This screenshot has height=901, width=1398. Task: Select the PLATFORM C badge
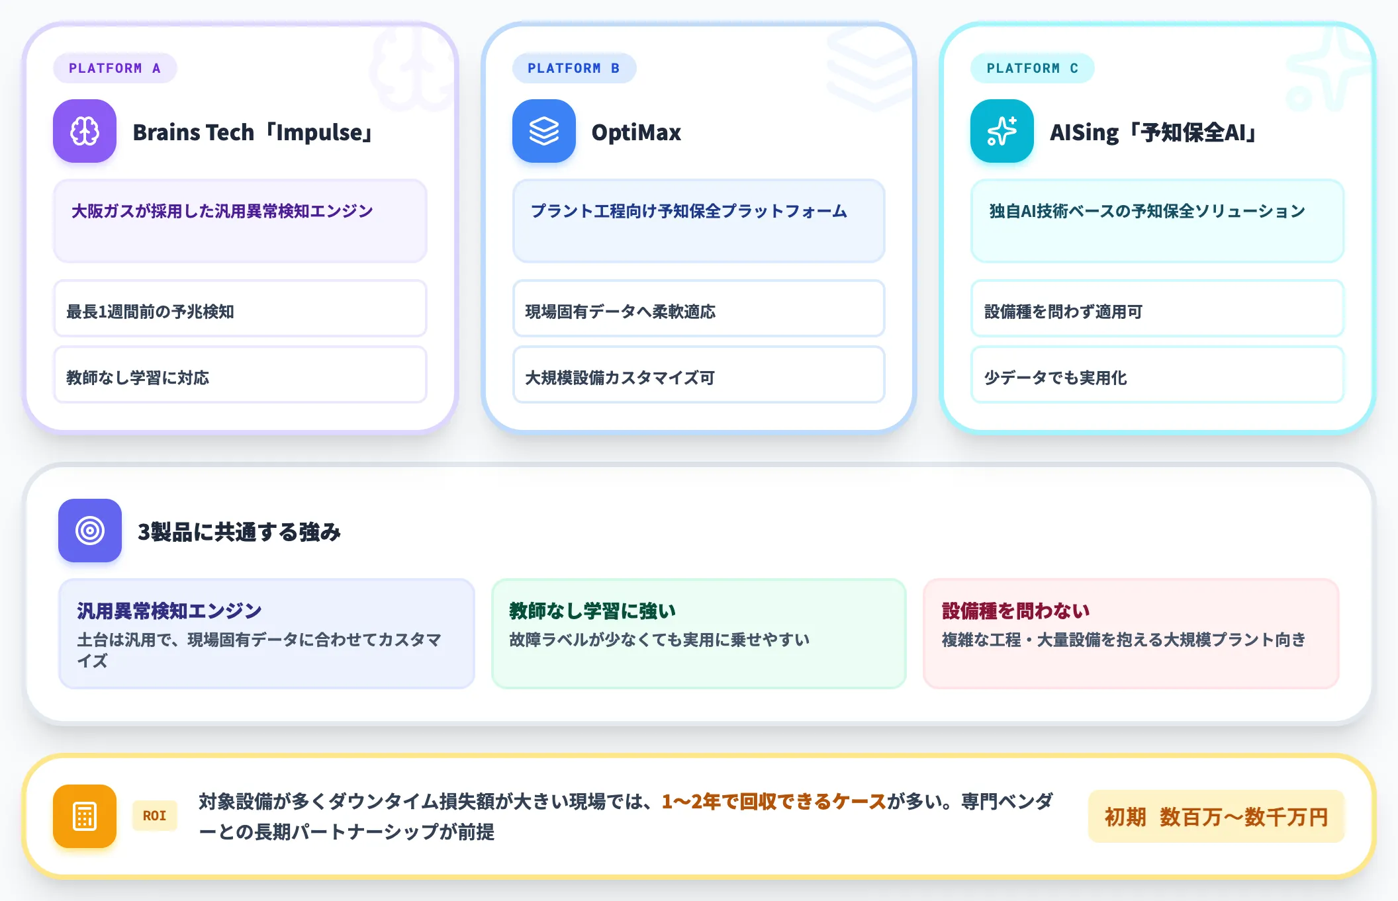pos(1032,68)
